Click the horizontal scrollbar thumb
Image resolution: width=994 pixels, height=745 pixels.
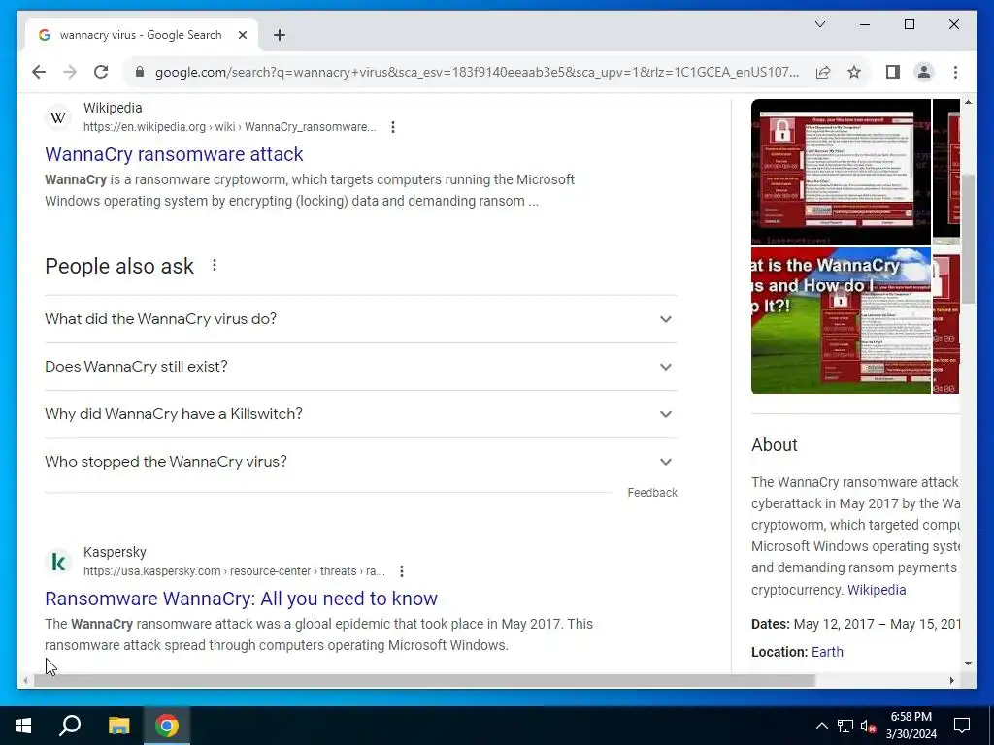coord(424,680)
